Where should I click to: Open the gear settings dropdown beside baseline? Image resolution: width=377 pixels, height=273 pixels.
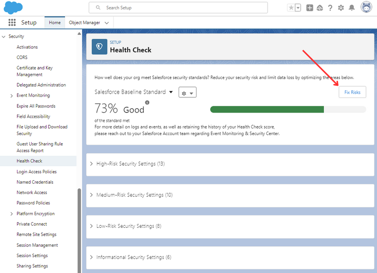[x=187, y=92]
